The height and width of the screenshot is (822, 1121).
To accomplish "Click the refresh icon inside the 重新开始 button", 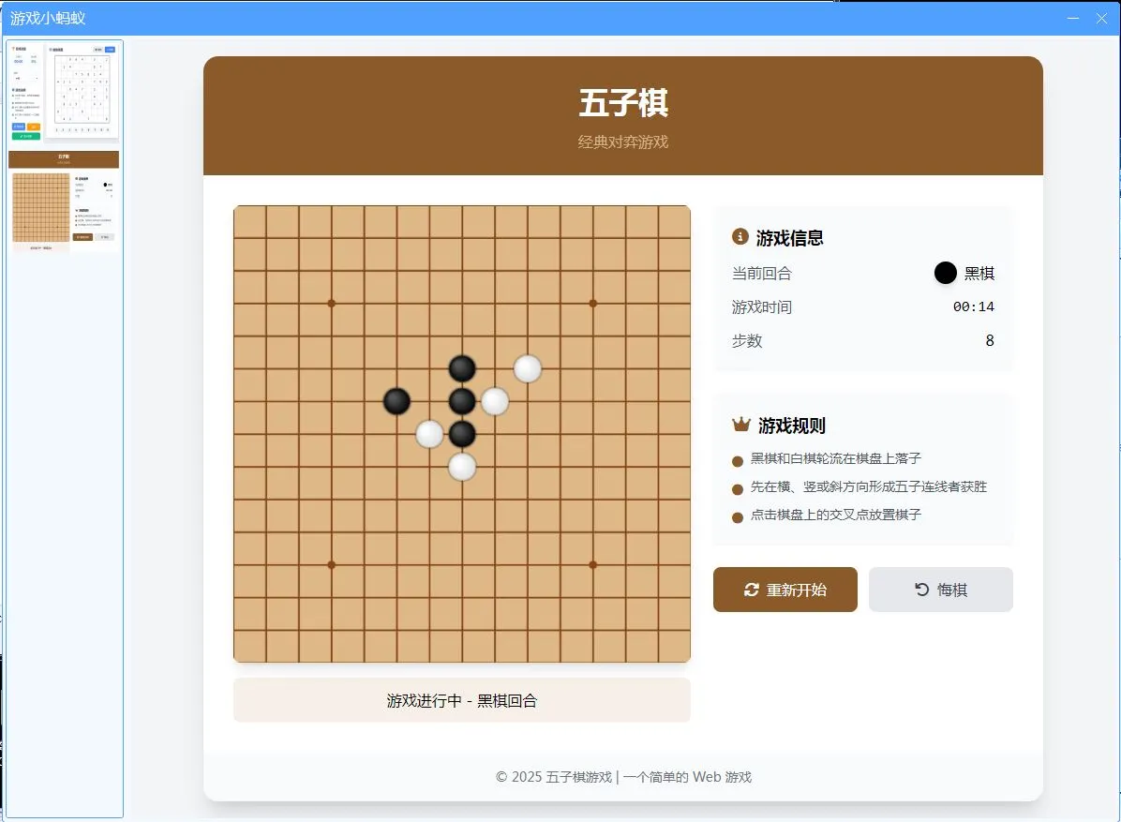I will pos(752,590).
